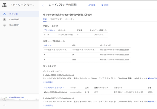This screenshot has height=109, width=157.
Task: Click the 2 / 2 healthy cell
Action: click(87, 92)
